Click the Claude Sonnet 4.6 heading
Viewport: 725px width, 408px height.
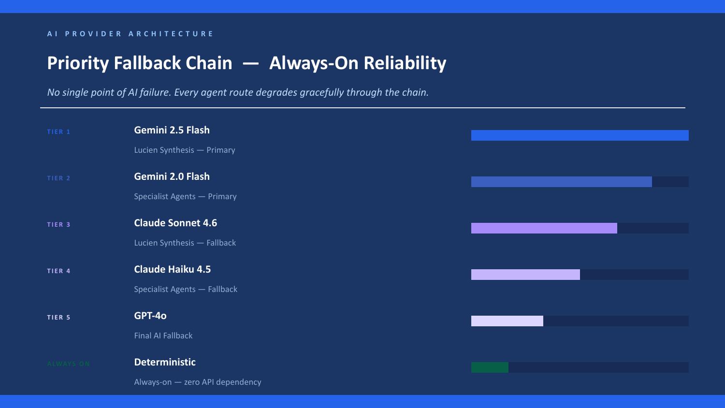click(175, 223)
